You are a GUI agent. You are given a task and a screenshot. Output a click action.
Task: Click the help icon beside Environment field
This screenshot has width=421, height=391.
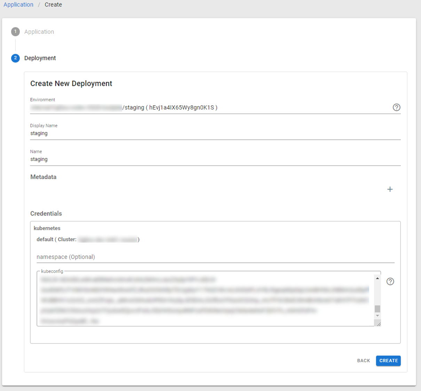pyautogui.click(x=396, y=107)
